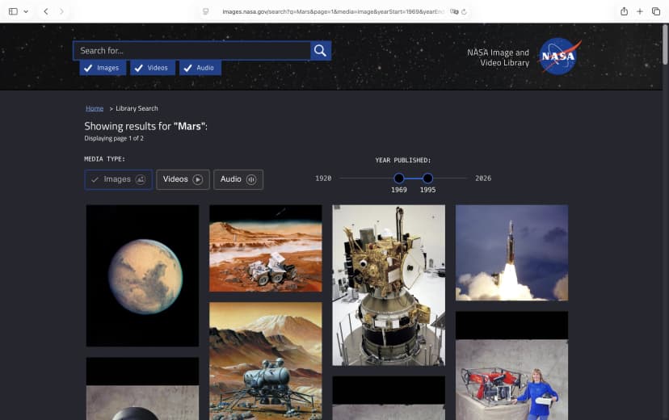Toggle the Videos media type filter
This screenshot has height=420, width=669.
[183, 179]
